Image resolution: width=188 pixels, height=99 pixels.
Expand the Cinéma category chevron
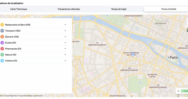[x=65, y=61]
